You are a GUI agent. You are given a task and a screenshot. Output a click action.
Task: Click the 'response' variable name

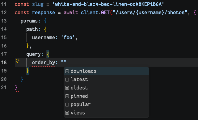click(x=44, y=13)
